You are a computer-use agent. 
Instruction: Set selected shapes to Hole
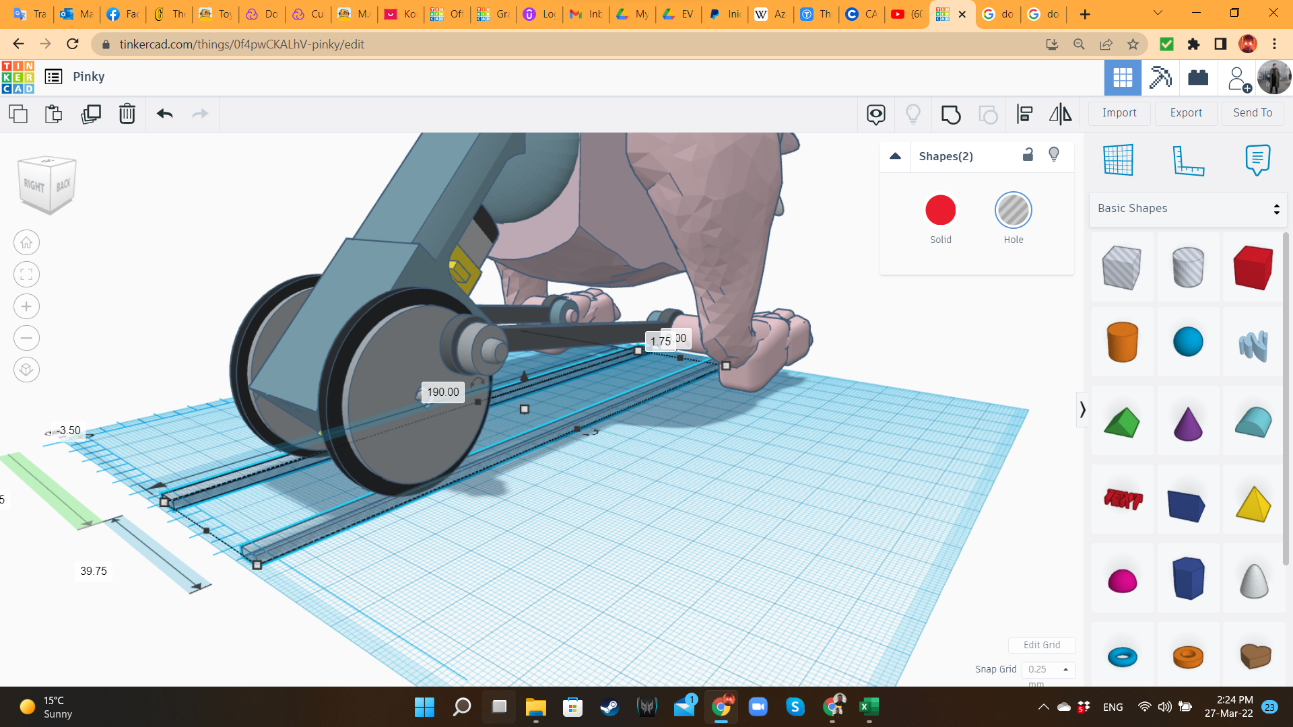click(x=1013, y=211)
